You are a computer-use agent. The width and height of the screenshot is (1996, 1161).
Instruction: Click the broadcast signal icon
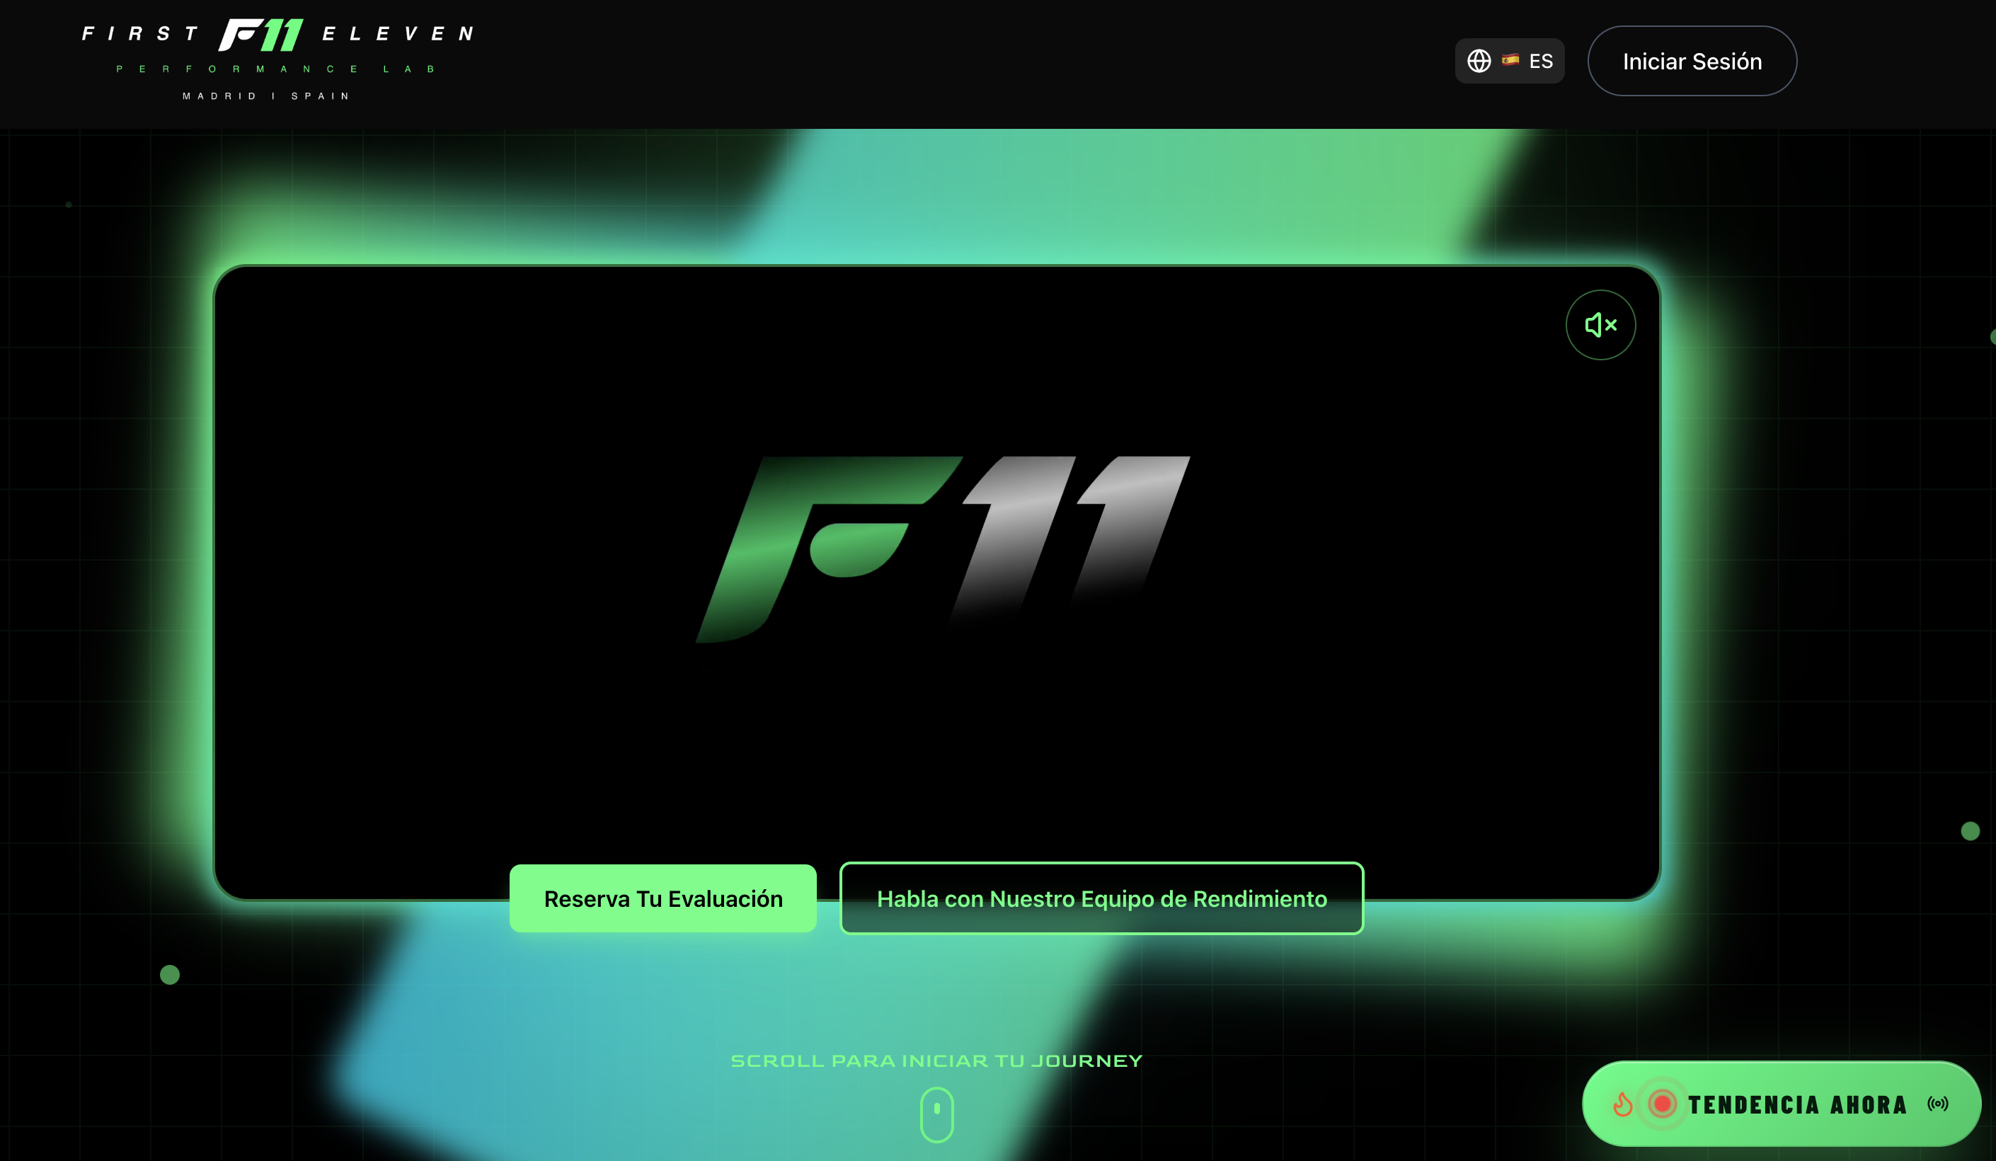[1938, 1103]
